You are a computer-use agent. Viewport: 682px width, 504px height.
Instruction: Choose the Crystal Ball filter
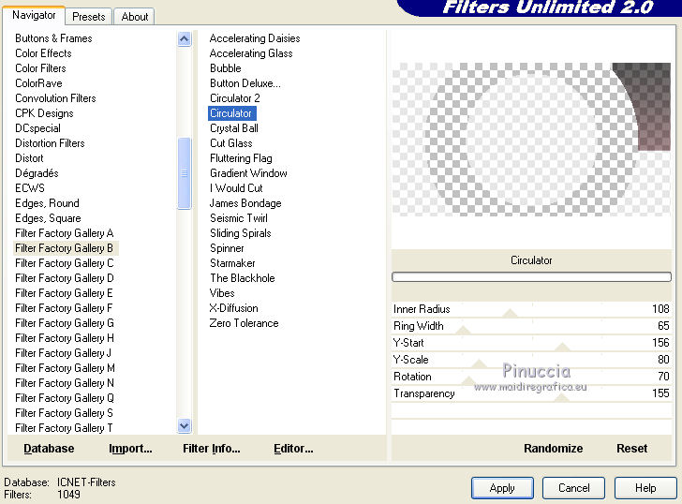(x=234, y=128)
